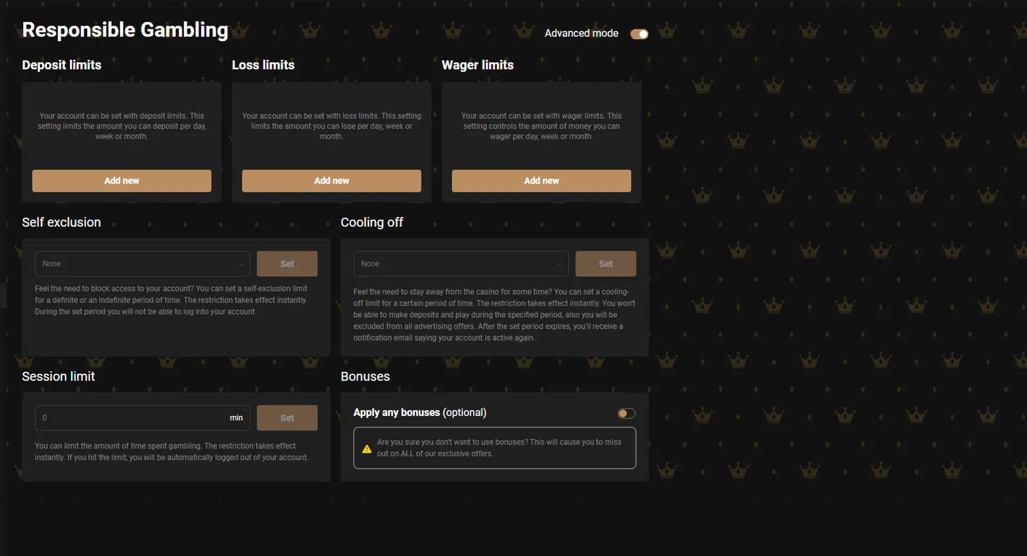Add a new Wager limit
The height and width of the screenshot is (556, 1027).
[541, 181]
